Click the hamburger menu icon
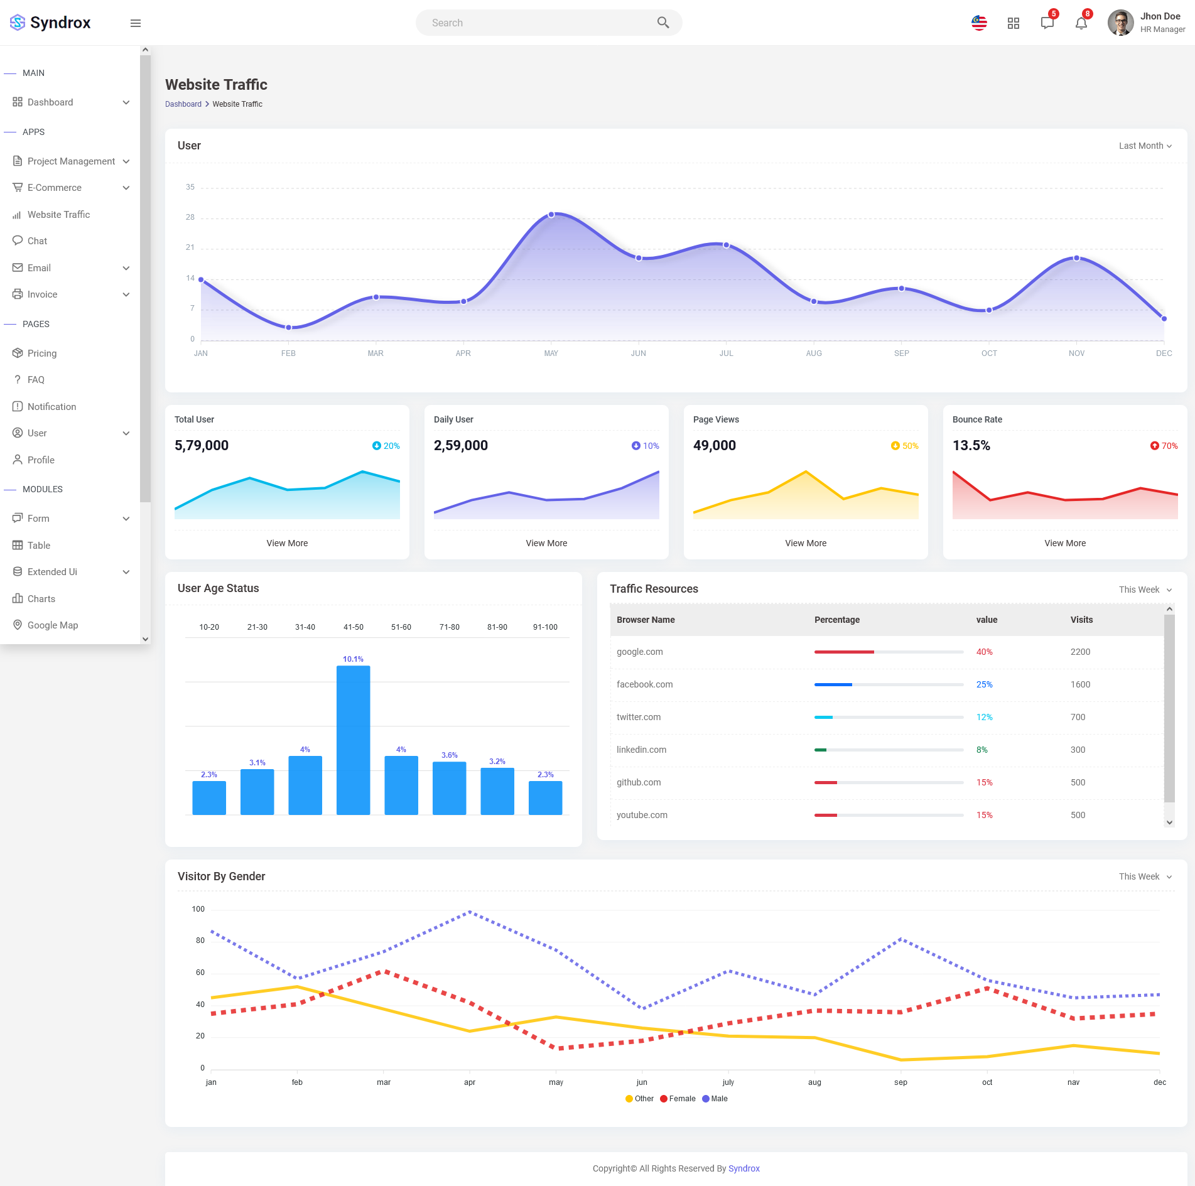The width and height of the screenshot is (1195, 1186). pos(135,23)
